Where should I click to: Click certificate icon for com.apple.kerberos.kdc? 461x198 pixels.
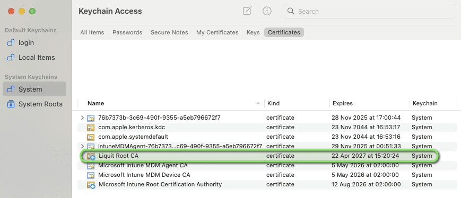click(x=91, y=128)
